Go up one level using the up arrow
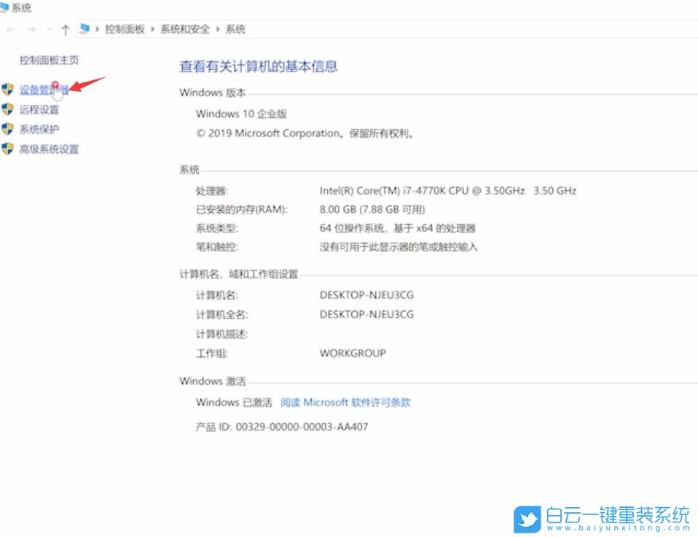Viewport: 698px width, 537px height. [x=67, y=29]
